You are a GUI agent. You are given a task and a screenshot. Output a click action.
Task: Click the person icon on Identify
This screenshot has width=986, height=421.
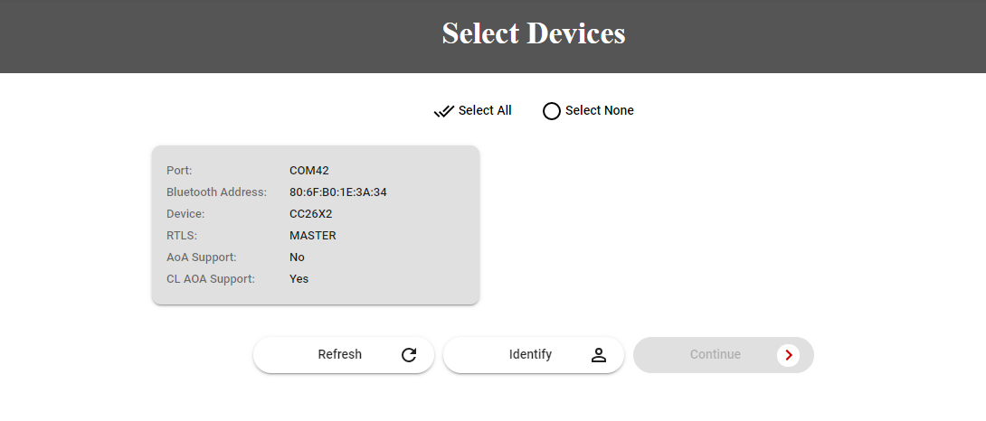tap(598, 355)
